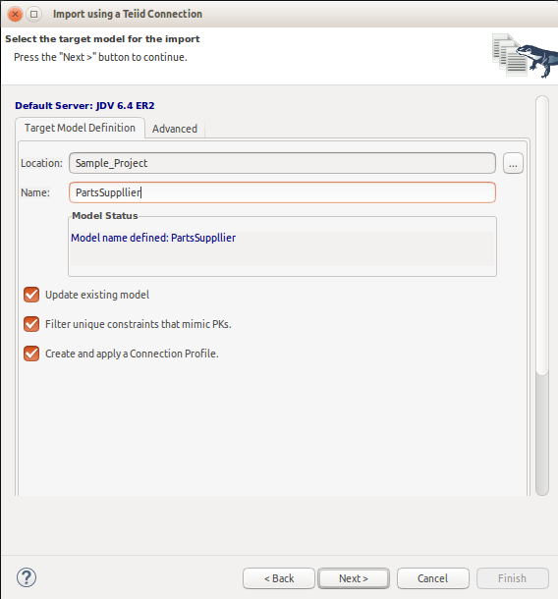The width and height of the screenshot is (558, 599).
Task: Cancel the import wizard
Action: tap(432, 578)
